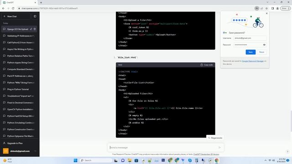Open Call Python2.5 from Assembly conversation
The image size is (292, 164).
(x=19, y=42)
